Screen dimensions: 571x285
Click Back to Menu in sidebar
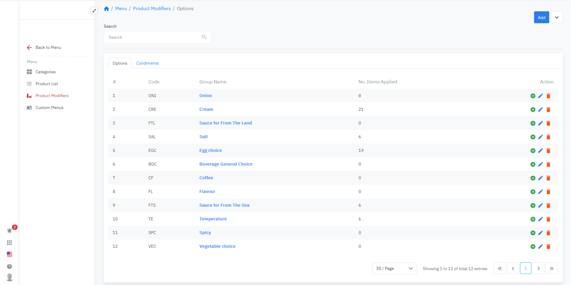(x=48, y=48)
